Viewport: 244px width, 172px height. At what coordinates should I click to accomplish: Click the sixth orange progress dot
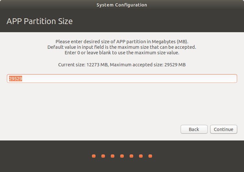[141, 156]
